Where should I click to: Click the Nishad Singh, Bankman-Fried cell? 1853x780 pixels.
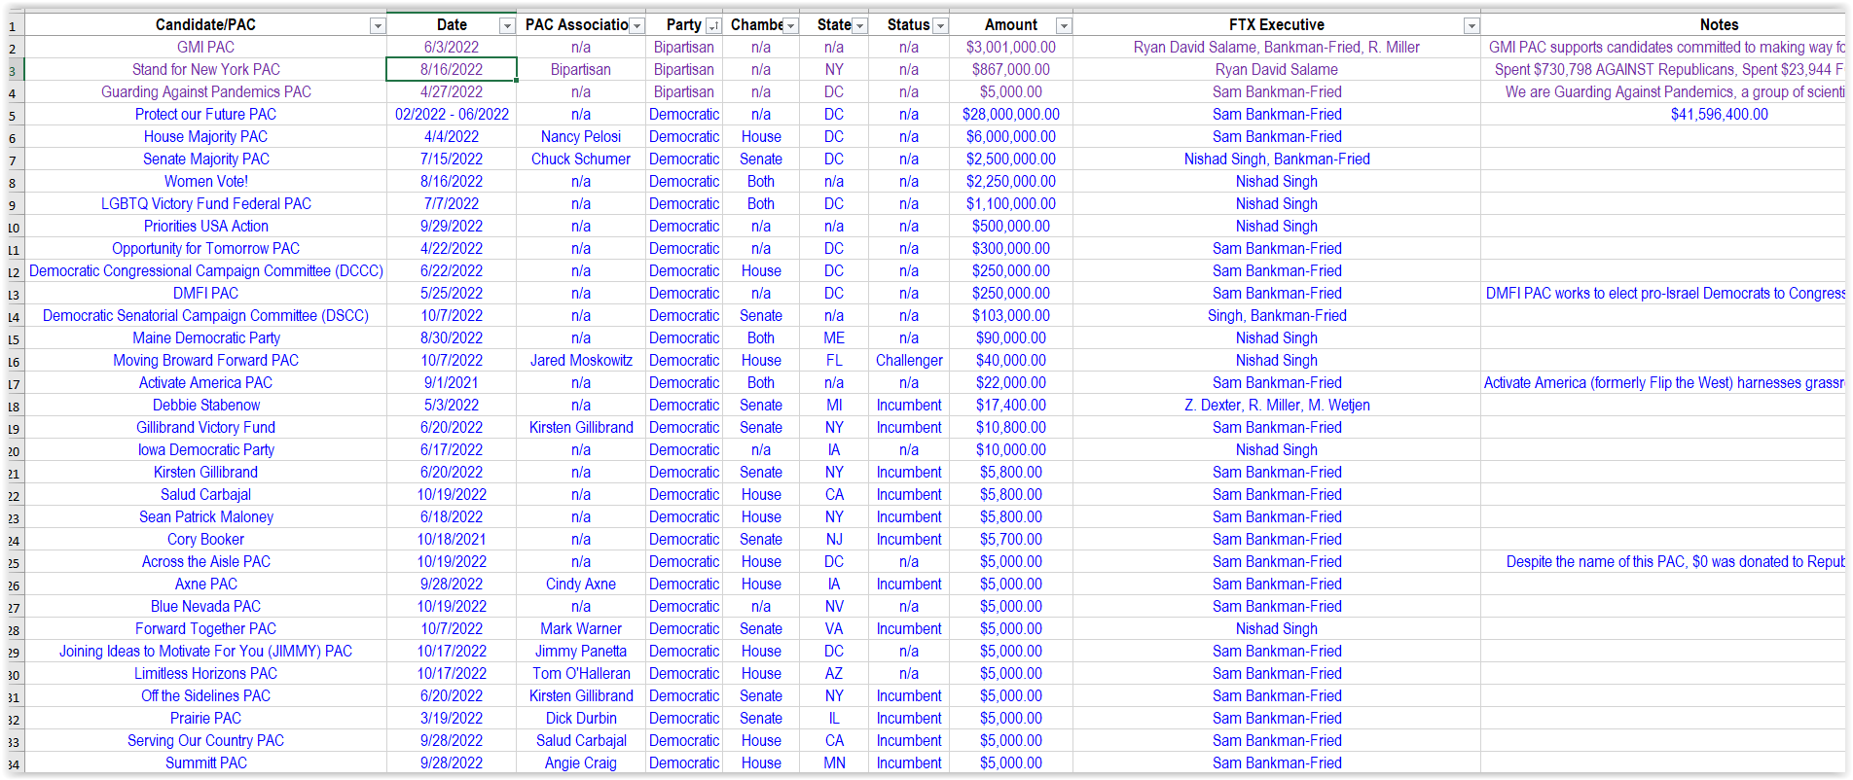pos(1277,160)
